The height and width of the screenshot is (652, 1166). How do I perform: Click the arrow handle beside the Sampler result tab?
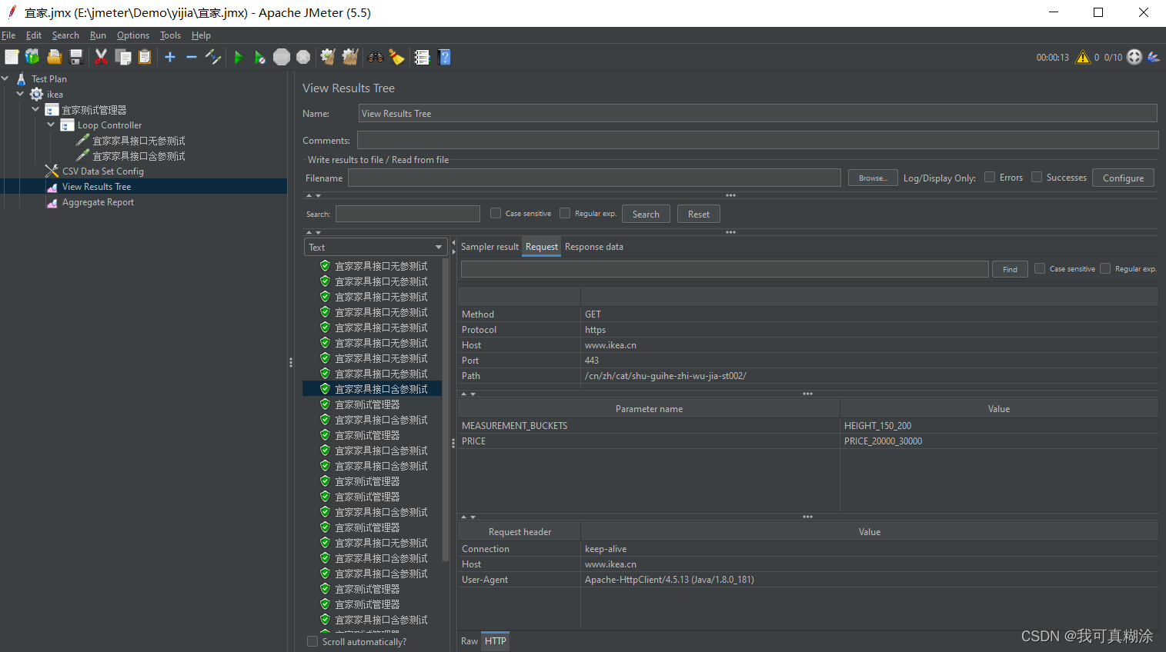[x=453, y=247]
